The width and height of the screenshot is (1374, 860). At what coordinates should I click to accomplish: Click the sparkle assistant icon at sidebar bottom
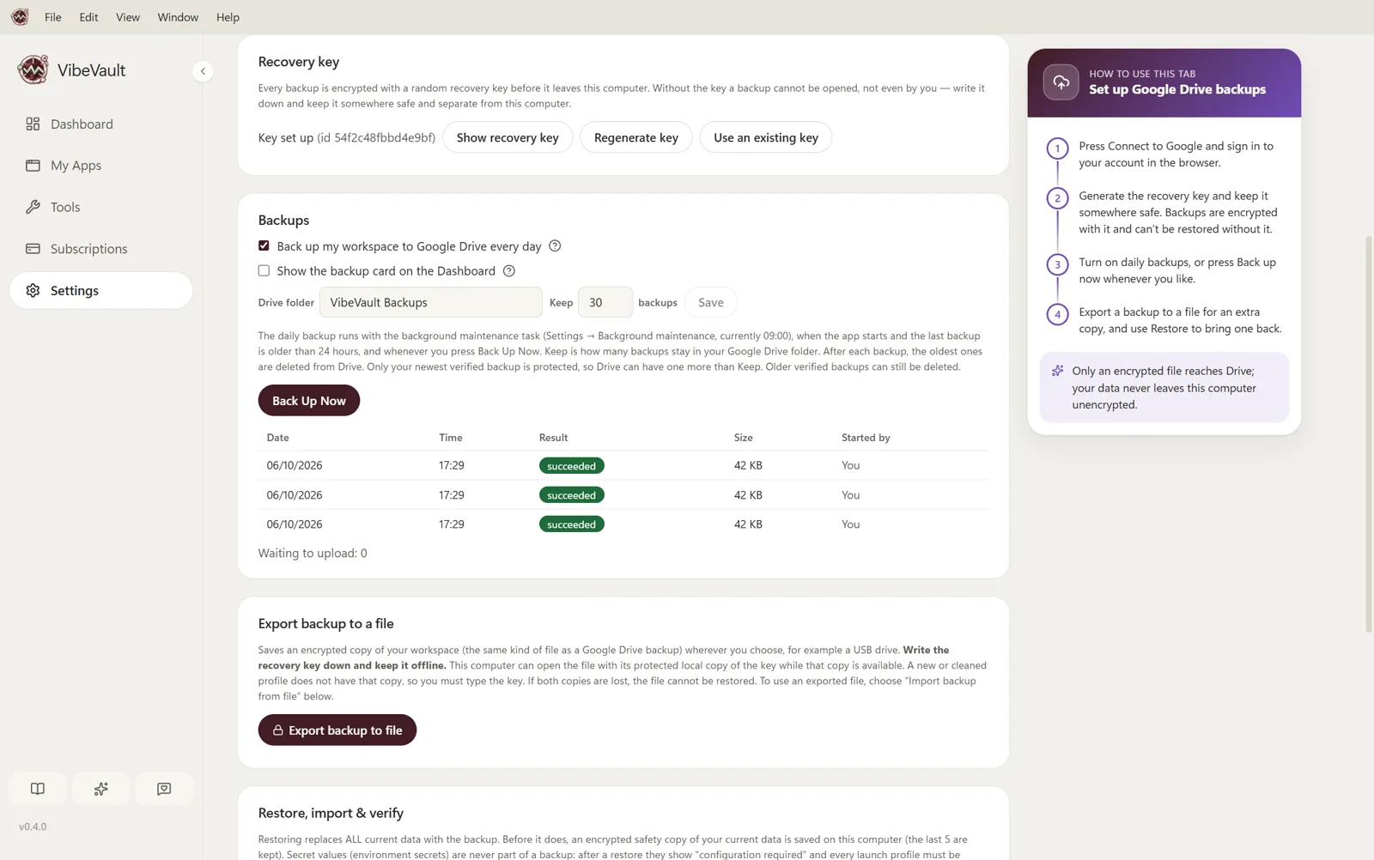click(101, 789)
